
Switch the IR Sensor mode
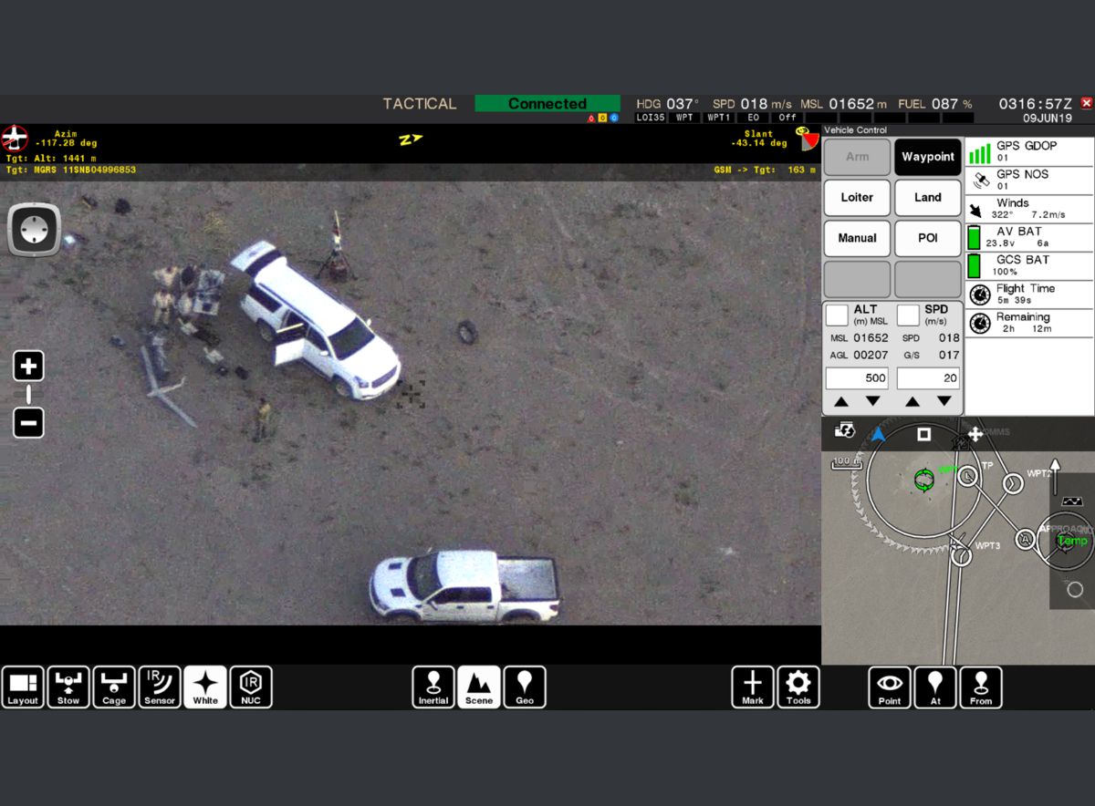point(160,687)
